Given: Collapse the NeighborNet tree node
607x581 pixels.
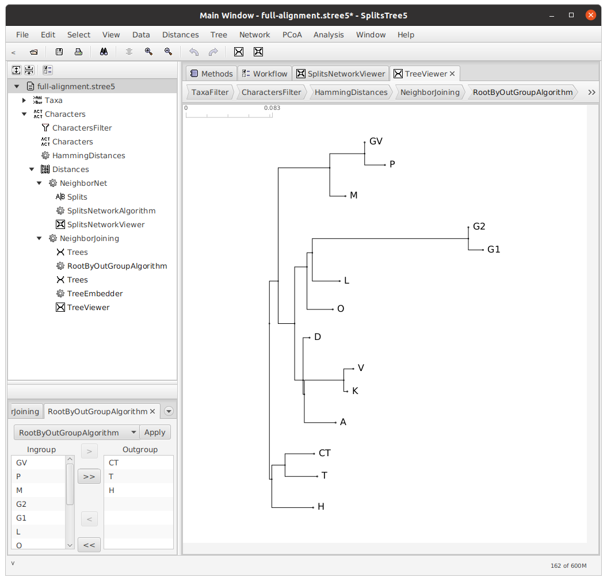Looking at the screenshot, I should tap(39, 183).
